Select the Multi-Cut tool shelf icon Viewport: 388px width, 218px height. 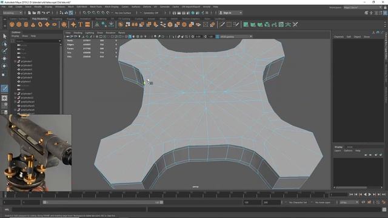pos(222,24)
